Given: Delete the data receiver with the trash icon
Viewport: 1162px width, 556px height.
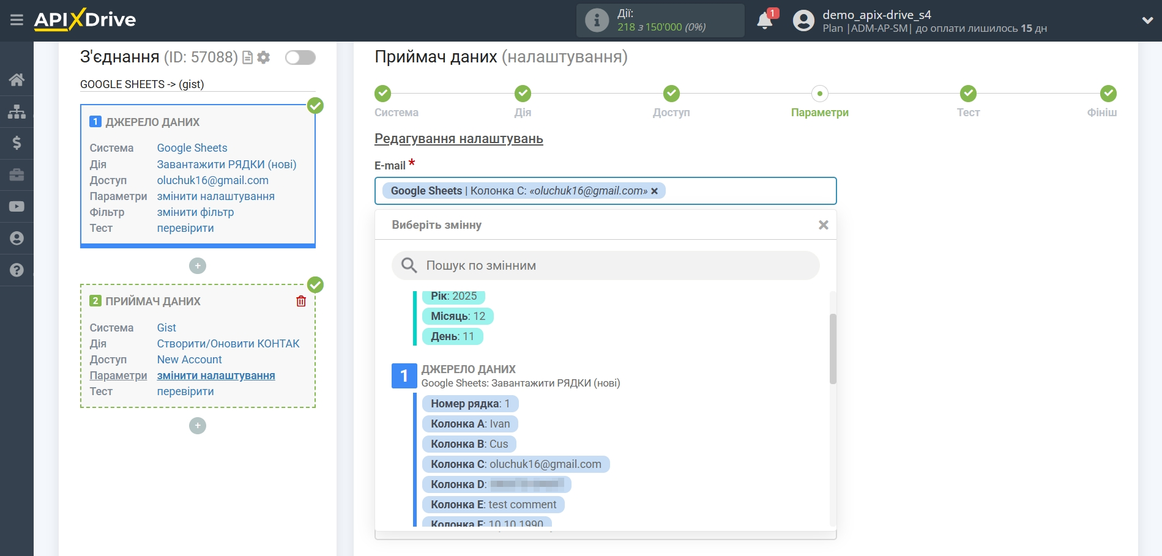Looking at the screenshot, I should (301, 301).
